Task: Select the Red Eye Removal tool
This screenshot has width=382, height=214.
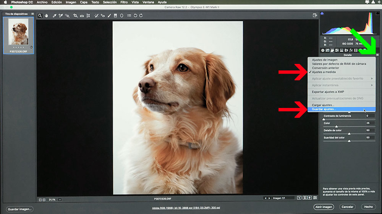Action: pos(103,16)
